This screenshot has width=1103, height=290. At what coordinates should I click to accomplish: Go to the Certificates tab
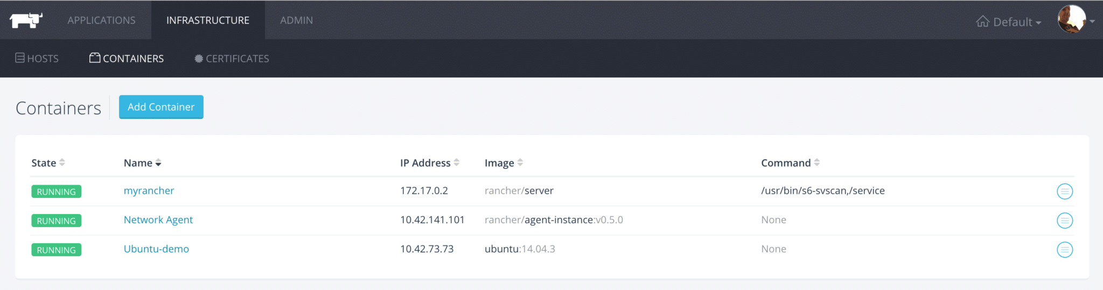point(232,58)
